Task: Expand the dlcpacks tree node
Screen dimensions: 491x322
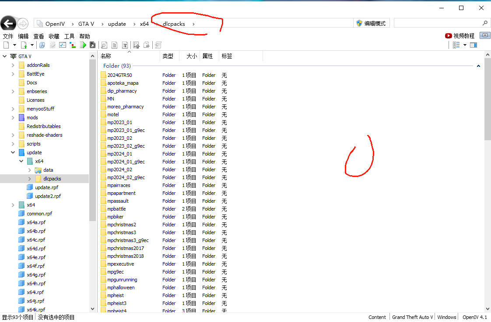Action: [x=30, y=179]
